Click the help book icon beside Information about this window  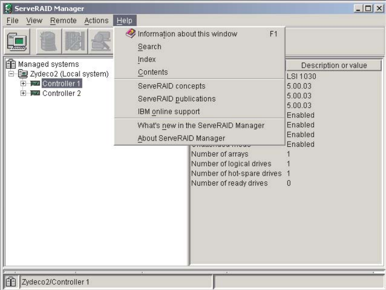[131, 34]
